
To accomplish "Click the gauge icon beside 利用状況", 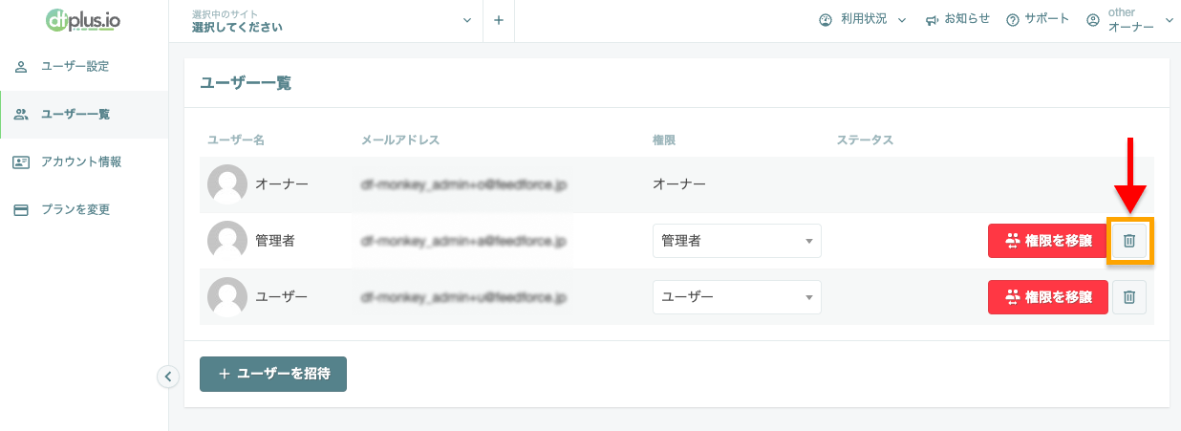I will 826,20.
